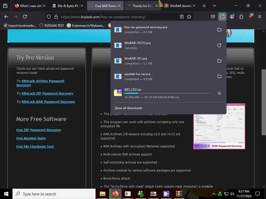The image size is (266, 199).
Task: Close the What's new tab
Action: [44, 6]
